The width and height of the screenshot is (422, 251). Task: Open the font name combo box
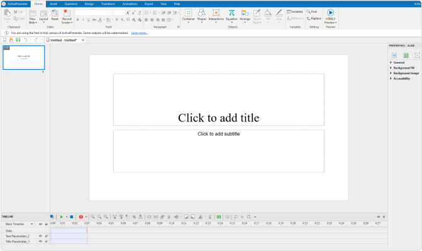[94, 13]
